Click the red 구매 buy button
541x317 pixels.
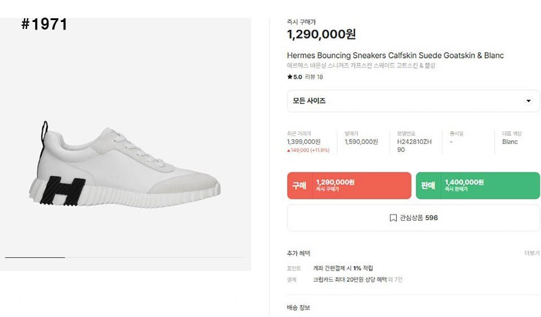pyautogui.click(x=349, y=186)
